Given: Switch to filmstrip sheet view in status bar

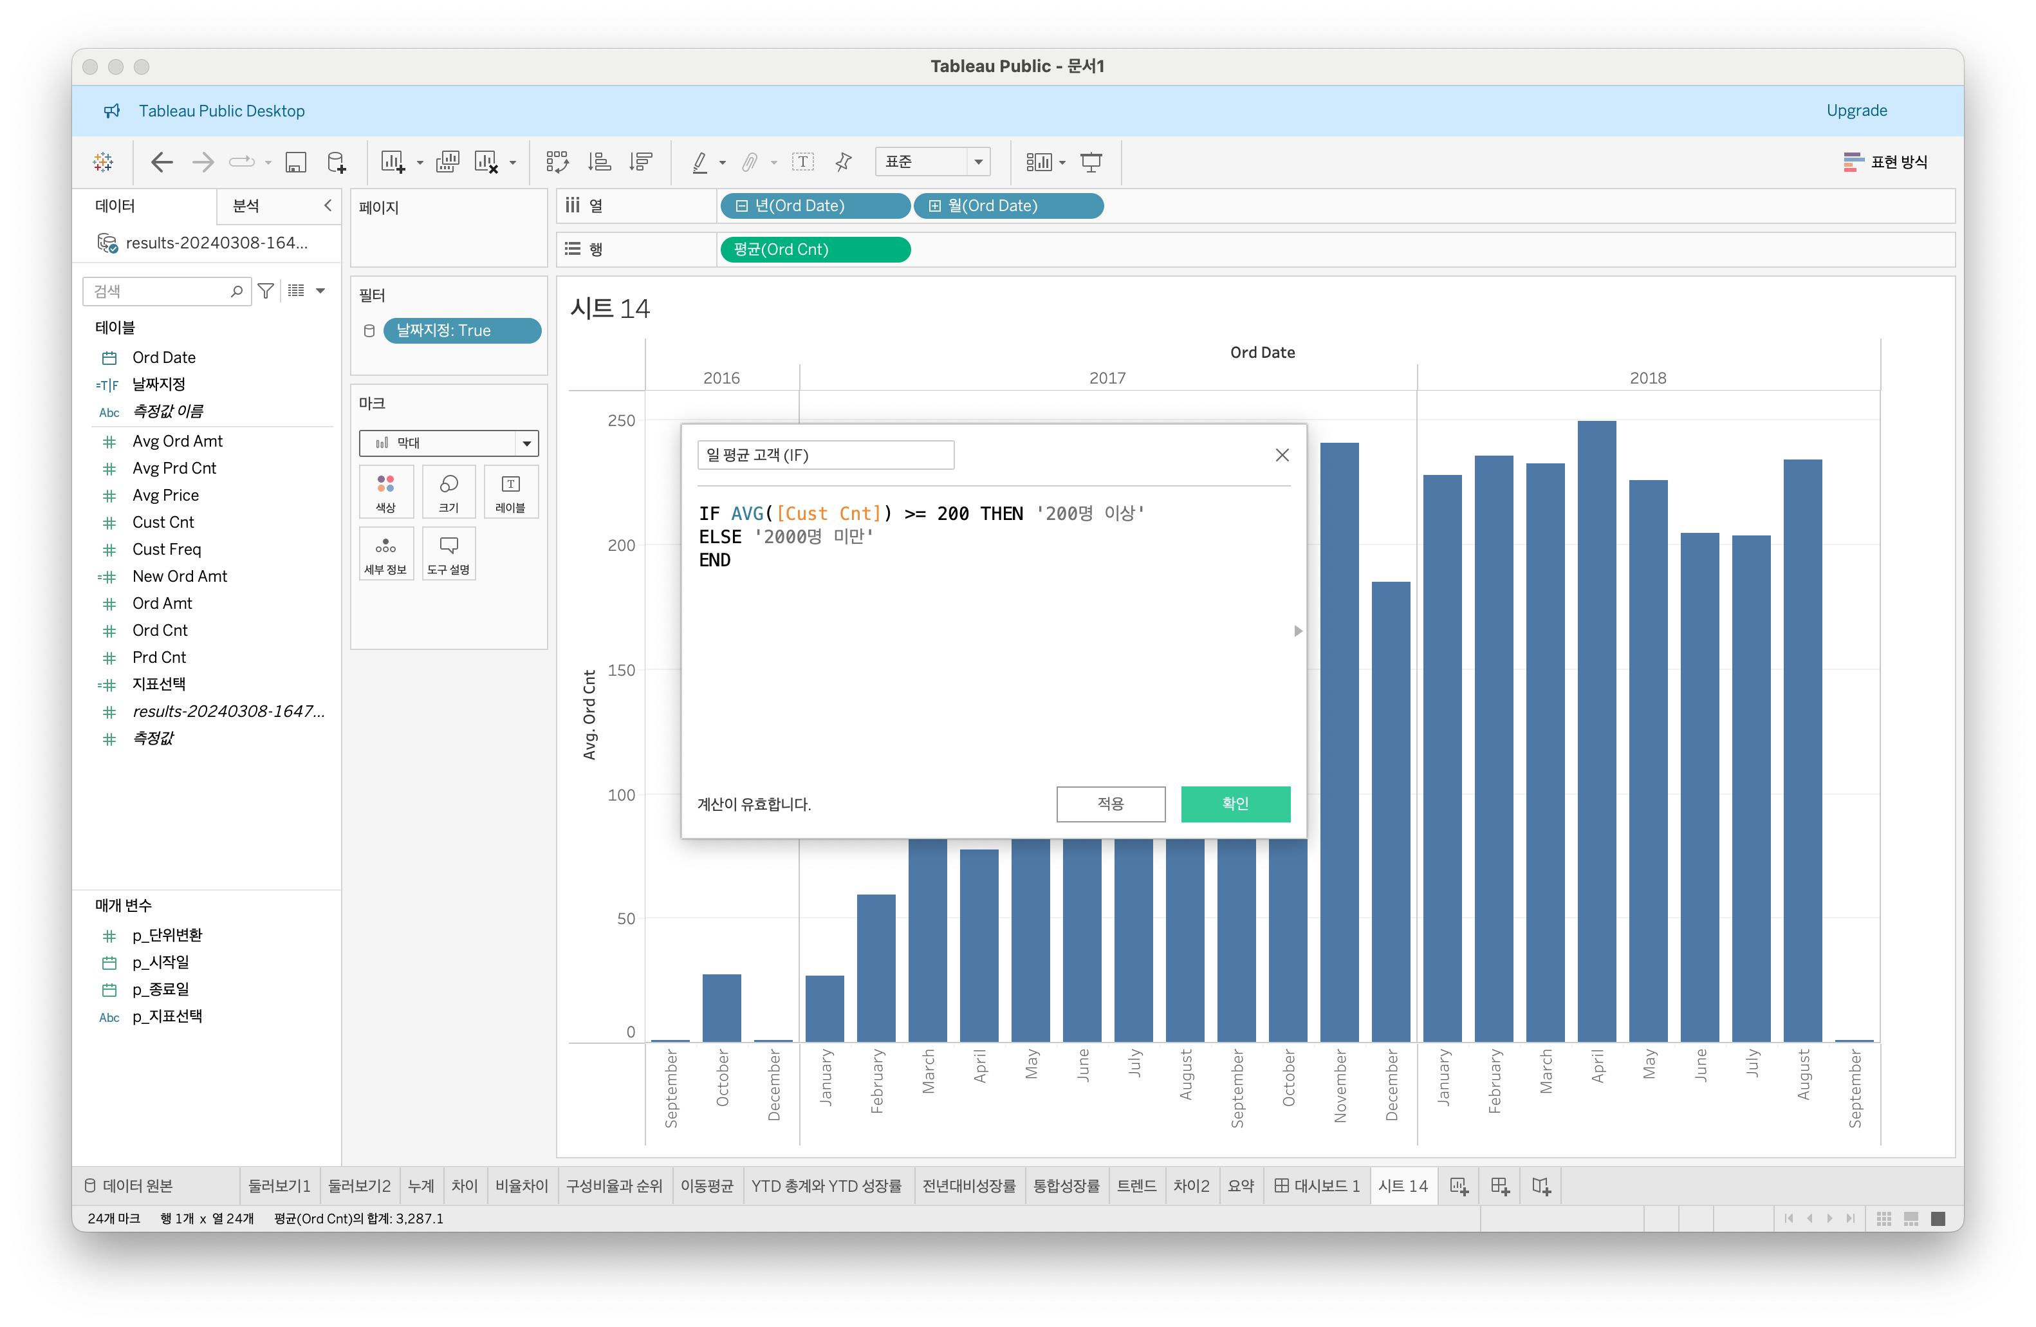Looking at the screenshot, I should (x=1911, y=1218).
